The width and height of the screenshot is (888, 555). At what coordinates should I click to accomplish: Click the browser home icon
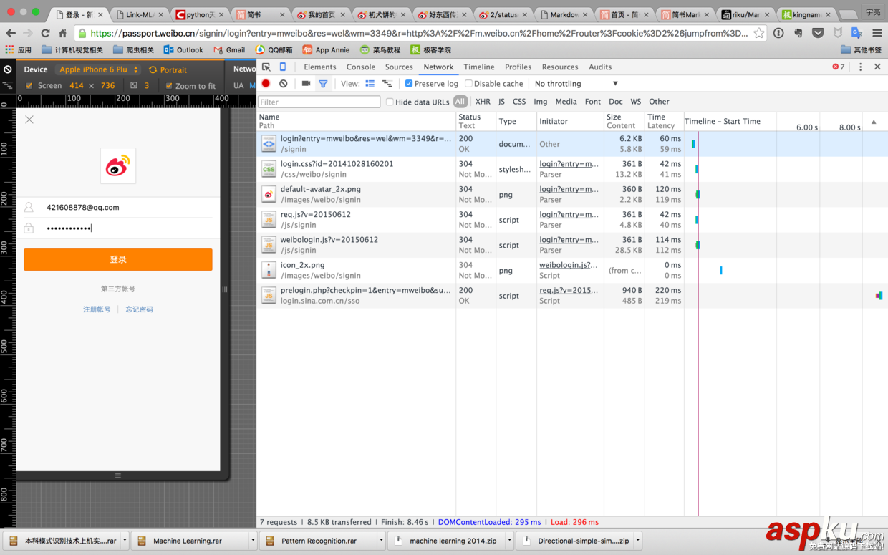pyautogui.click(x=63, y=33)
